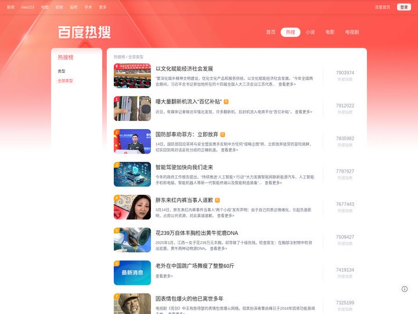Open thumbnail for 胖东来红内裤当事人道歉

pos(132,207)
